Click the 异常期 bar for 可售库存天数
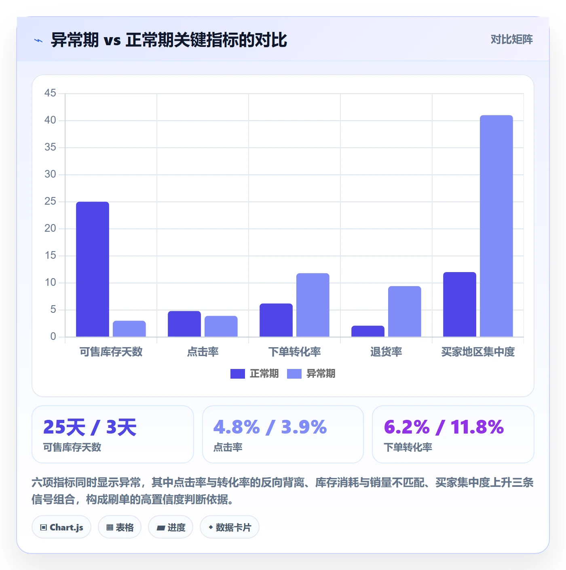Image resolution: width=566 pixels, height=570 pixels. [x=129, y=329]
